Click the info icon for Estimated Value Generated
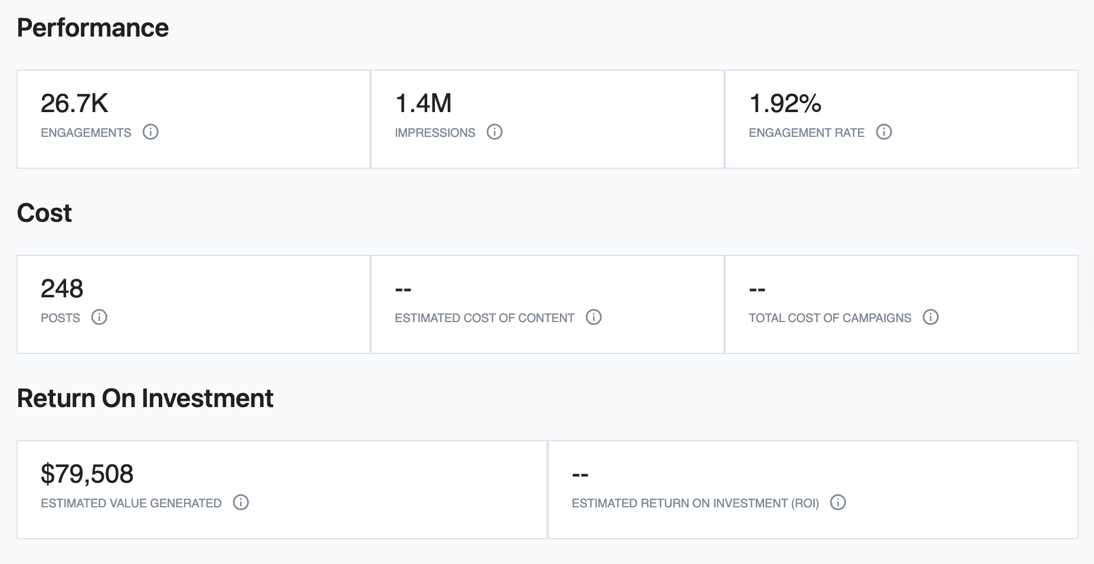The height and width of the screenshot is (564, 1094). (241, 503)
